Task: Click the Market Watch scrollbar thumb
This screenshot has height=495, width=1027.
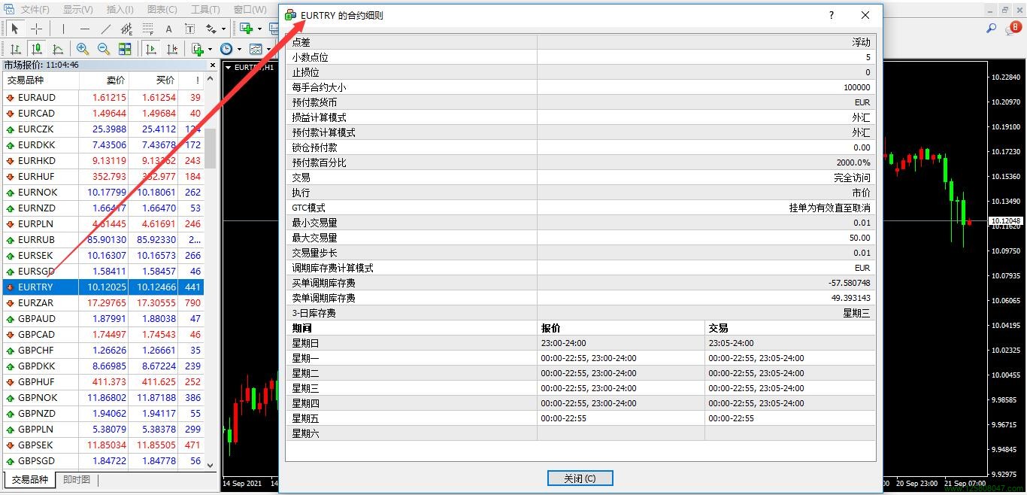Action: click(x=211, y=148)
